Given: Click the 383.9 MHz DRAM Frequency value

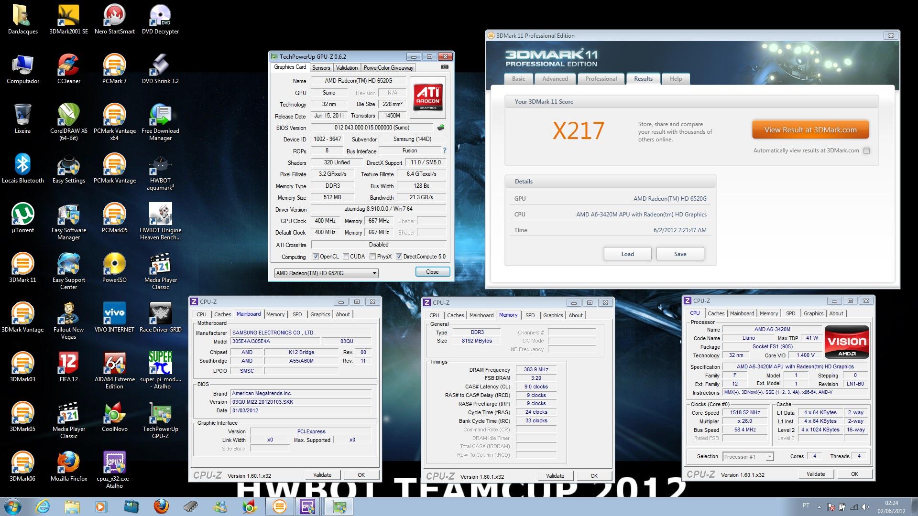Looking at the screenshot, I should click(536, 369).
